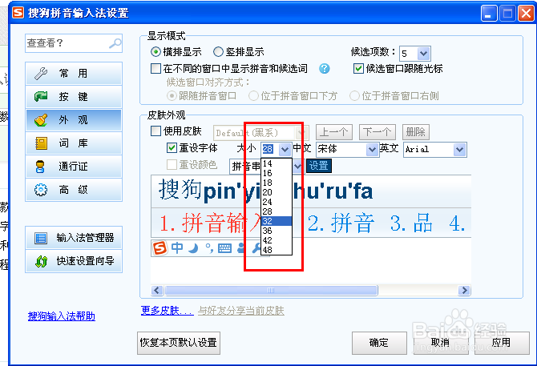Choose font size 20 from list

[277, 192]
